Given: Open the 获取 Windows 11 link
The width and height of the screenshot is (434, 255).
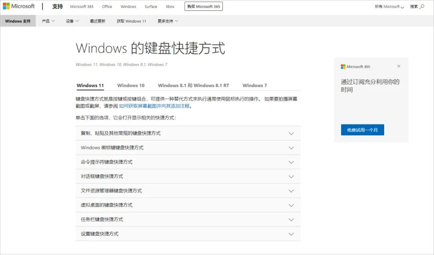Looking at the screenshot, I should pyautogui.click(x=131, y=21).
